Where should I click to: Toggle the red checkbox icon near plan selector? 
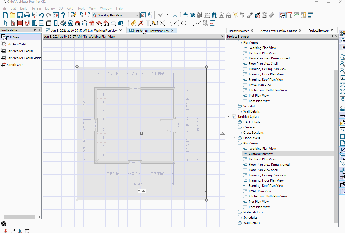click(143, 15)
